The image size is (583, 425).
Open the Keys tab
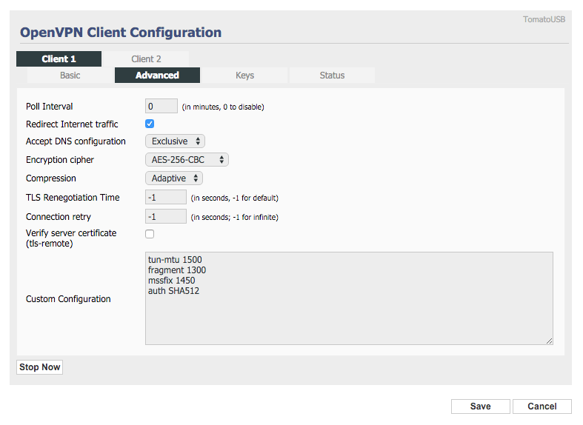[x=244, y=75]
